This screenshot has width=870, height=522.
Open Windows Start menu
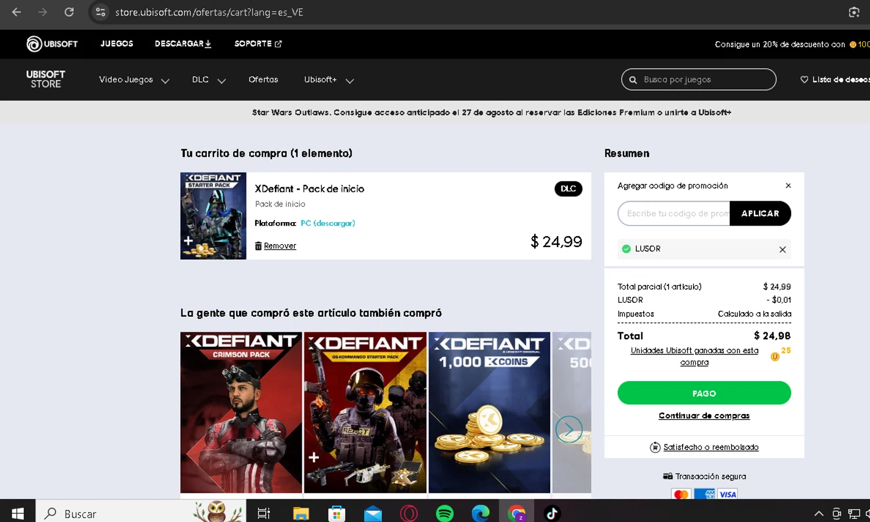click(17, 513)
